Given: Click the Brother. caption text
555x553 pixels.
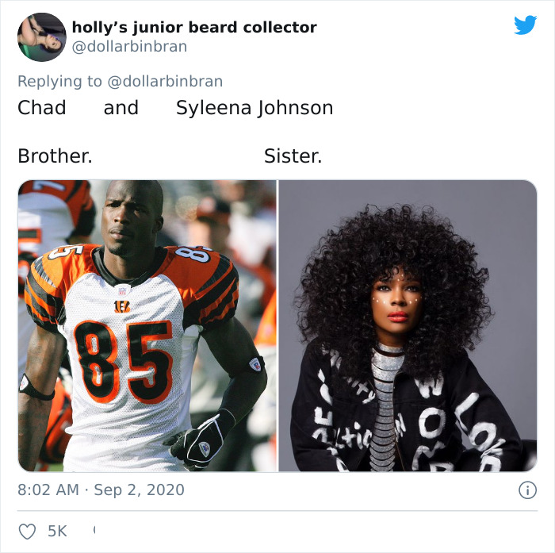Looking at the screenshot, I should (55, 156).
